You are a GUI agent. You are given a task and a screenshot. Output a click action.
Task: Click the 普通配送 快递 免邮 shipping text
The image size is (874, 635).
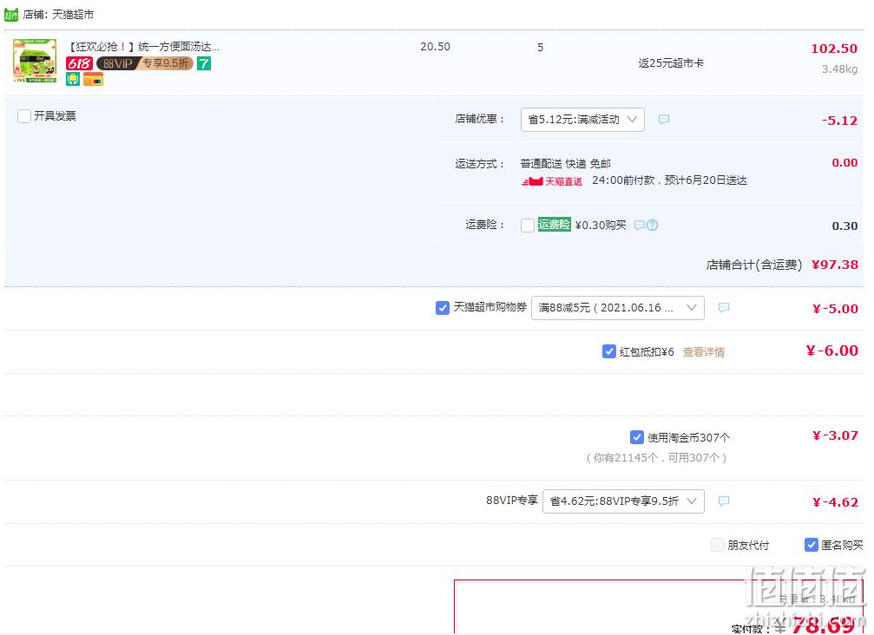click(565, 164)
